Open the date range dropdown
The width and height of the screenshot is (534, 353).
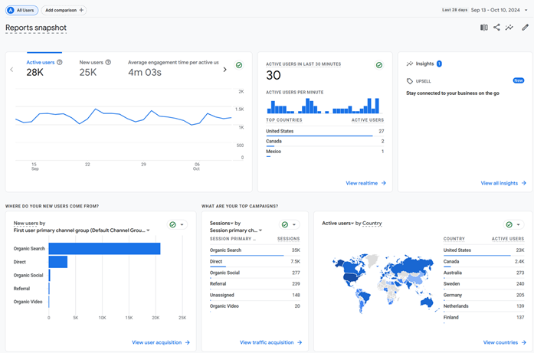click(x=526, y=10)
